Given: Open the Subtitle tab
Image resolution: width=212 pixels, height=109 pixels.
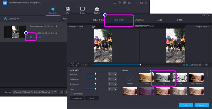Looking at the screenshot, I should [x=180, y=20].
